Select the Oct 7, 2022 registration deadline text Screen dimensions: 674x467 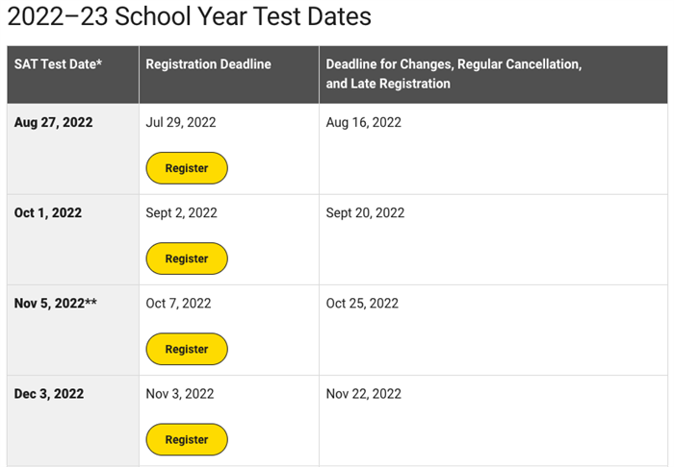[178, 304]
